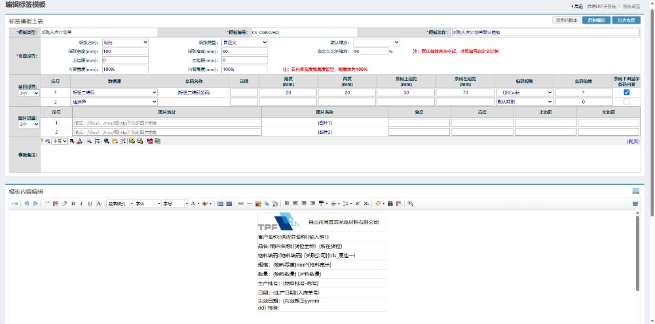Click image 1 address input field

tap(167, 123)
